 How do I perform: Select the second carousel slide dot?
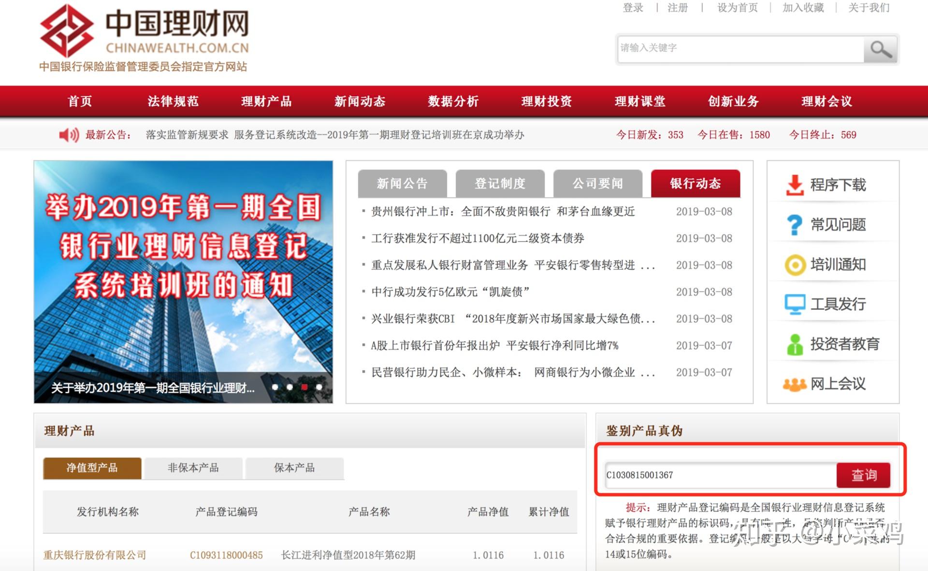290,387
